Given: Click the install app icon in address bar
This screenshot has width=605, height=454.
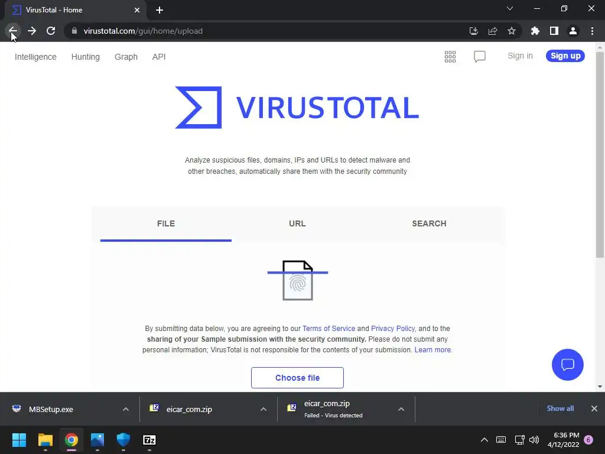Looking at the screenshot, I should (x=473, y=31).
